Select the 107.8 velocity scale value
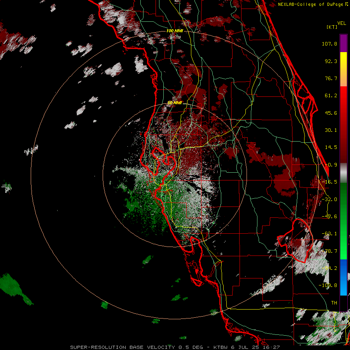This screenshot has width=350, height=350. pyautogui.click(x=329, y=44)
